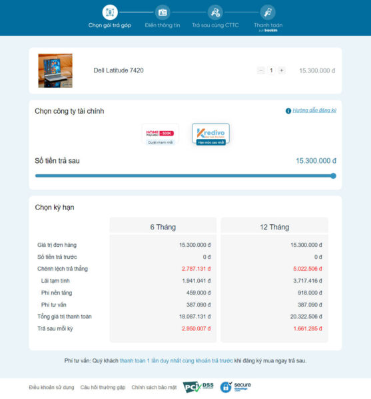The image size is (371, 399).
Task: Click the middle of the deferred amount slider track
Action: tap(185, 176)
